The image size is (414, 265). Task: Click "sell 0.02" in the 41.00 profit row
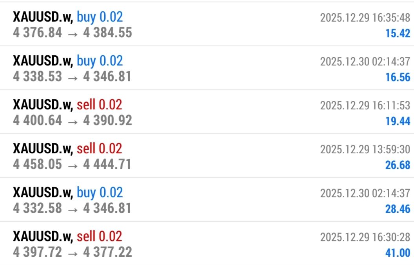point(99,236)
